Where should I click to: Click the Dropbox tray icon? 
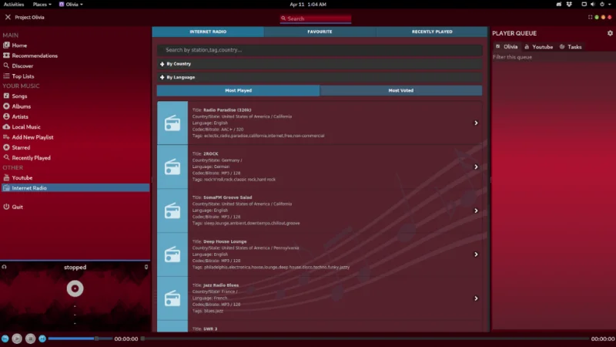(x=569, y=5)
